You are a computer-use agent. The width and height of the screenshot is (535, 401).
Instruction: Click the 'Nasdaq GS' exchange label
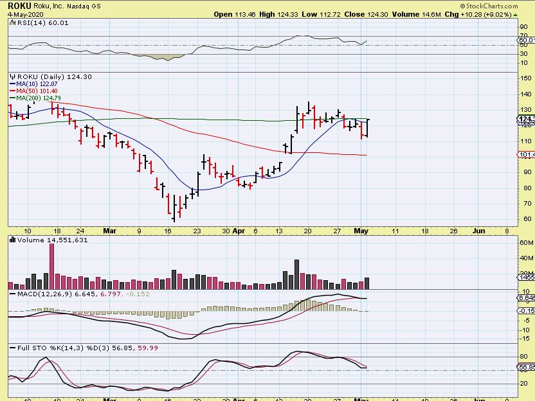point(84,6)
